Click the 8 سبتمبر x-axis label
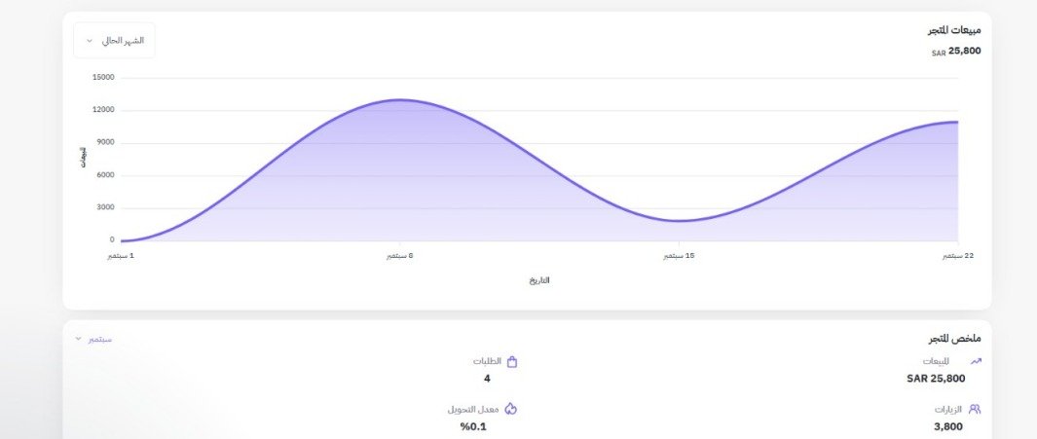Screen dimensions: 1037x439 [x=400, y=256]
